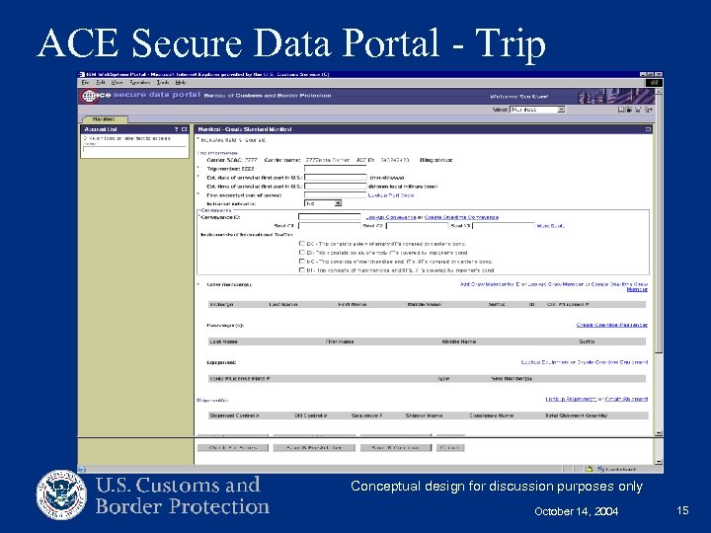Click the third icon in the header toolbar
Image resolution: width=711 pixels, height=533 pixels.
(x=639, y=110)
